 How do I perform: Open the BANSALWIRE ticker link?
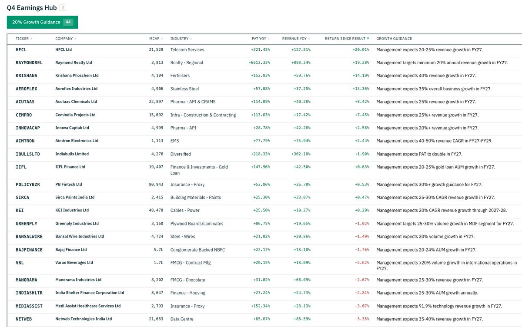(x=29, y=237)
